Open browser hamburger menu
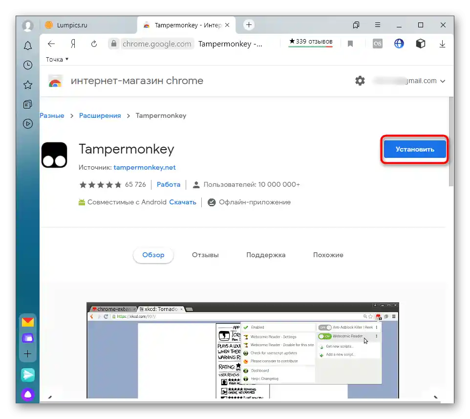This screenshot has width=470, height=419. click(x=378, y=25)
